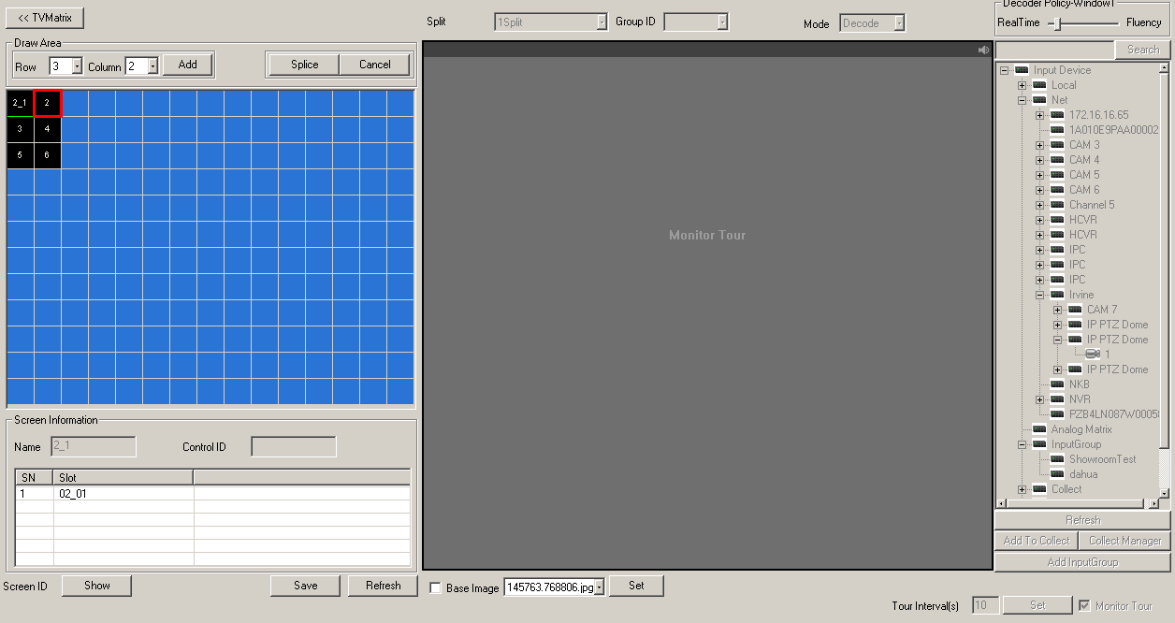The height and width of the screenshot is (623, 1175).
Task: Click Refresh next to the Save button
Action: (x=384, y=586)
